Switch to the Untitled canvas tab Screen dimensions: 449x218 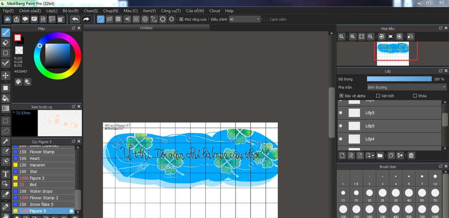146,28
